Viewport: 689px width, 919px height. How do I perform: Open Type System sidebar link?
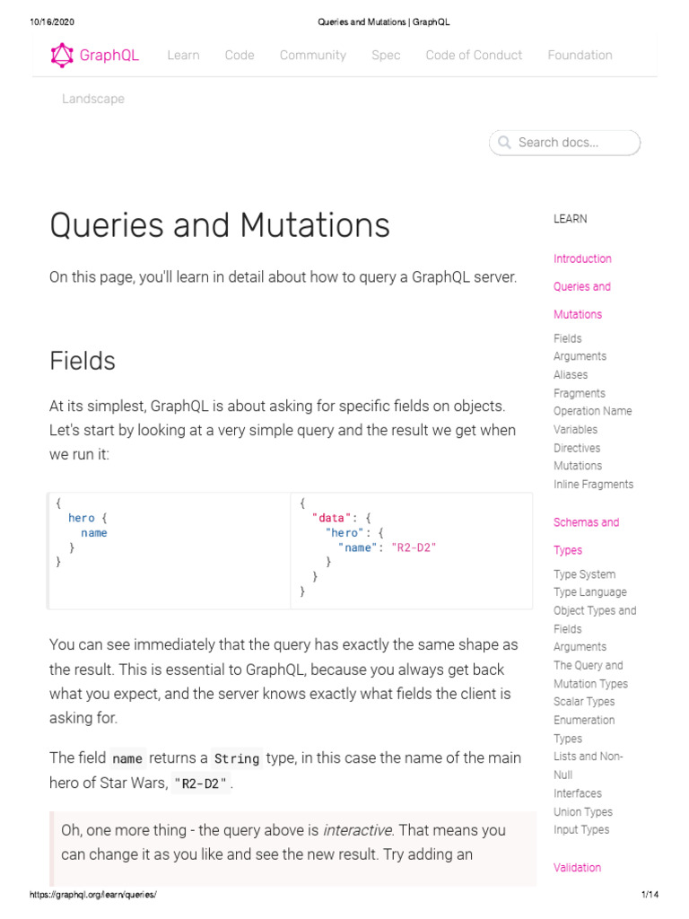point(584,574)
